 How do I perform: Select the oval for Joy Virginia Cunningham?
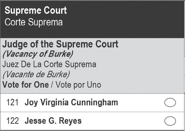pos(170,103)
